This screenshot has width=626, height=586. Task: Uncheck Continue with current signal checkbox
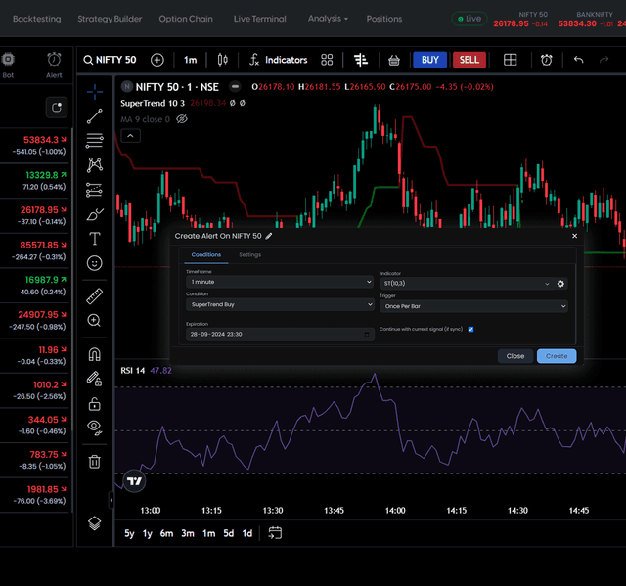pos(471,329)
